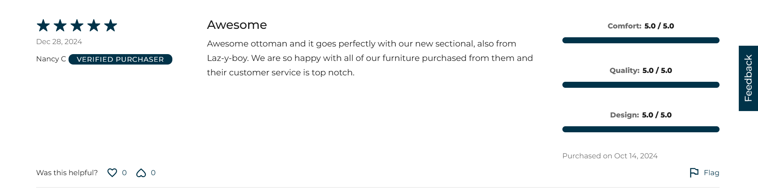Click the review date Dec 28, 2024
Viewport: 758px width, 188px height.
coord(59,42)
